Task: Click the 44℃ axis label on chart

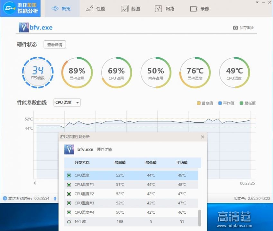Action: tap(29, 128)
